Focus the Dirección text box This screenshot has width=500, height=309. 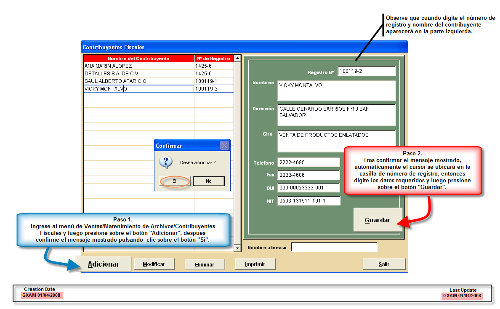[x=337, y=115]
